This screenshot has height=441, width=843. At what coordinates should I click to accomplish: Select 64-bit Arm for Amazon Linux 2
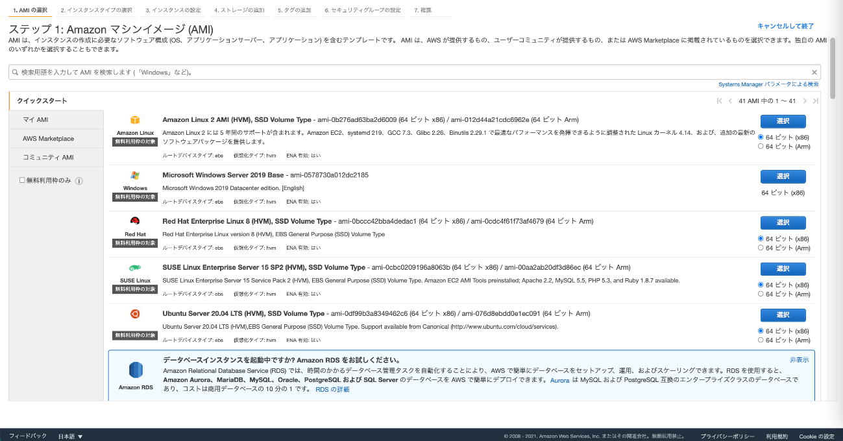click(x=761, y=147)
